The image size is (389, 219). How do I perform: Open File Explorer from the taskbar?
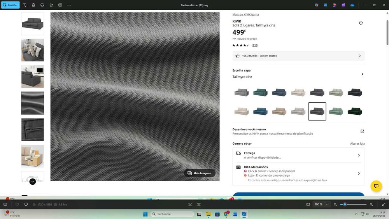[x=208, y=214]
